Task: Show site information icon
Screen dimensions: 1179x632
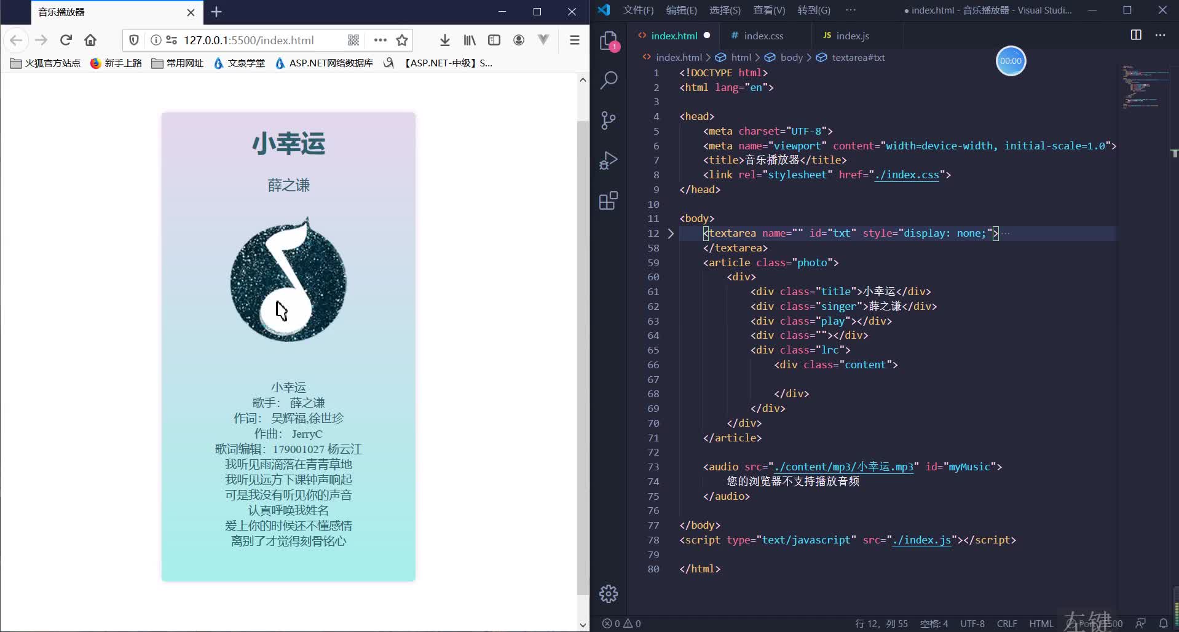Action: (156, 40)
